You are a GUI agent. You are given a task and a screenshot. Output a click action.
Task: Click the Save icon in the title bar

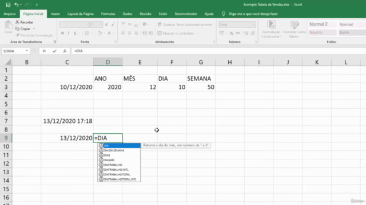click(x=8, y=5)
